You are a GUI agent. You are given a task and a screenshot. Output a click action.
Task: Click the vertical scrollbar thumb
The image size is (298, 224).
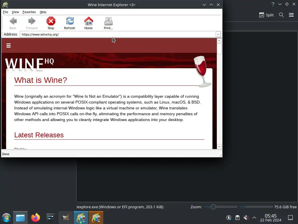pyautogui.click(x=219, y=49)
